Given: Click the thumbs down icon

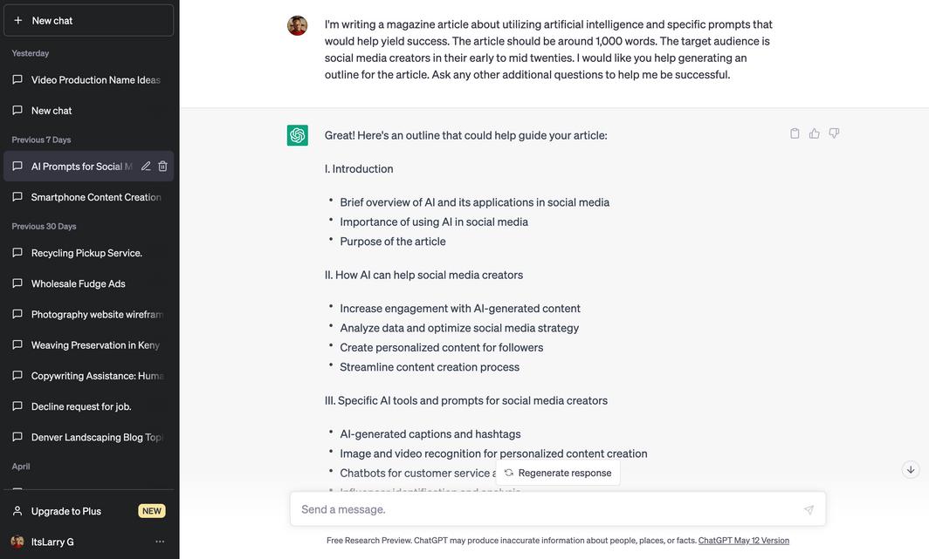Looking at the screenshot, I should coord(834,133).
